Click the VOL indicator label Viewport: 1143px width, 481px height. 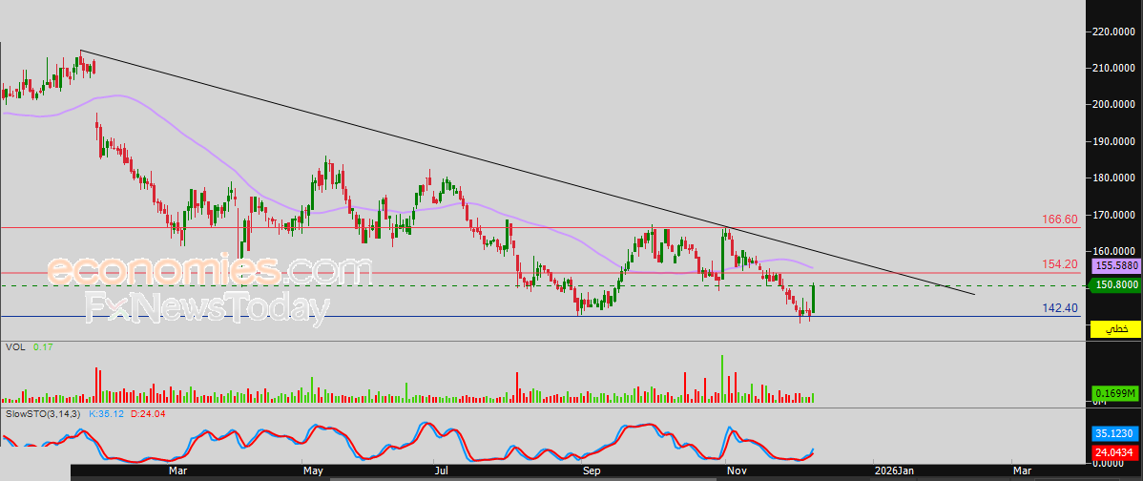pyautogui.click(x=15, y=348)
